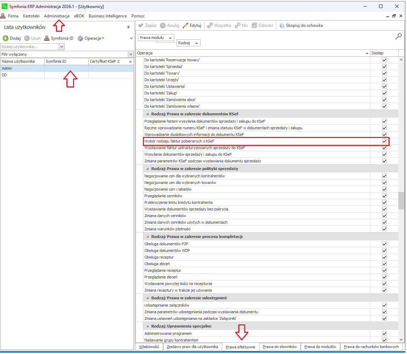
Task: Click the magnifier search icon
Action: coord(398,36)
